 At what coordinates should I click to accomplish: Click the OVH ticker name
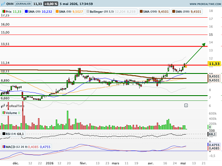(x=10, y=4)
